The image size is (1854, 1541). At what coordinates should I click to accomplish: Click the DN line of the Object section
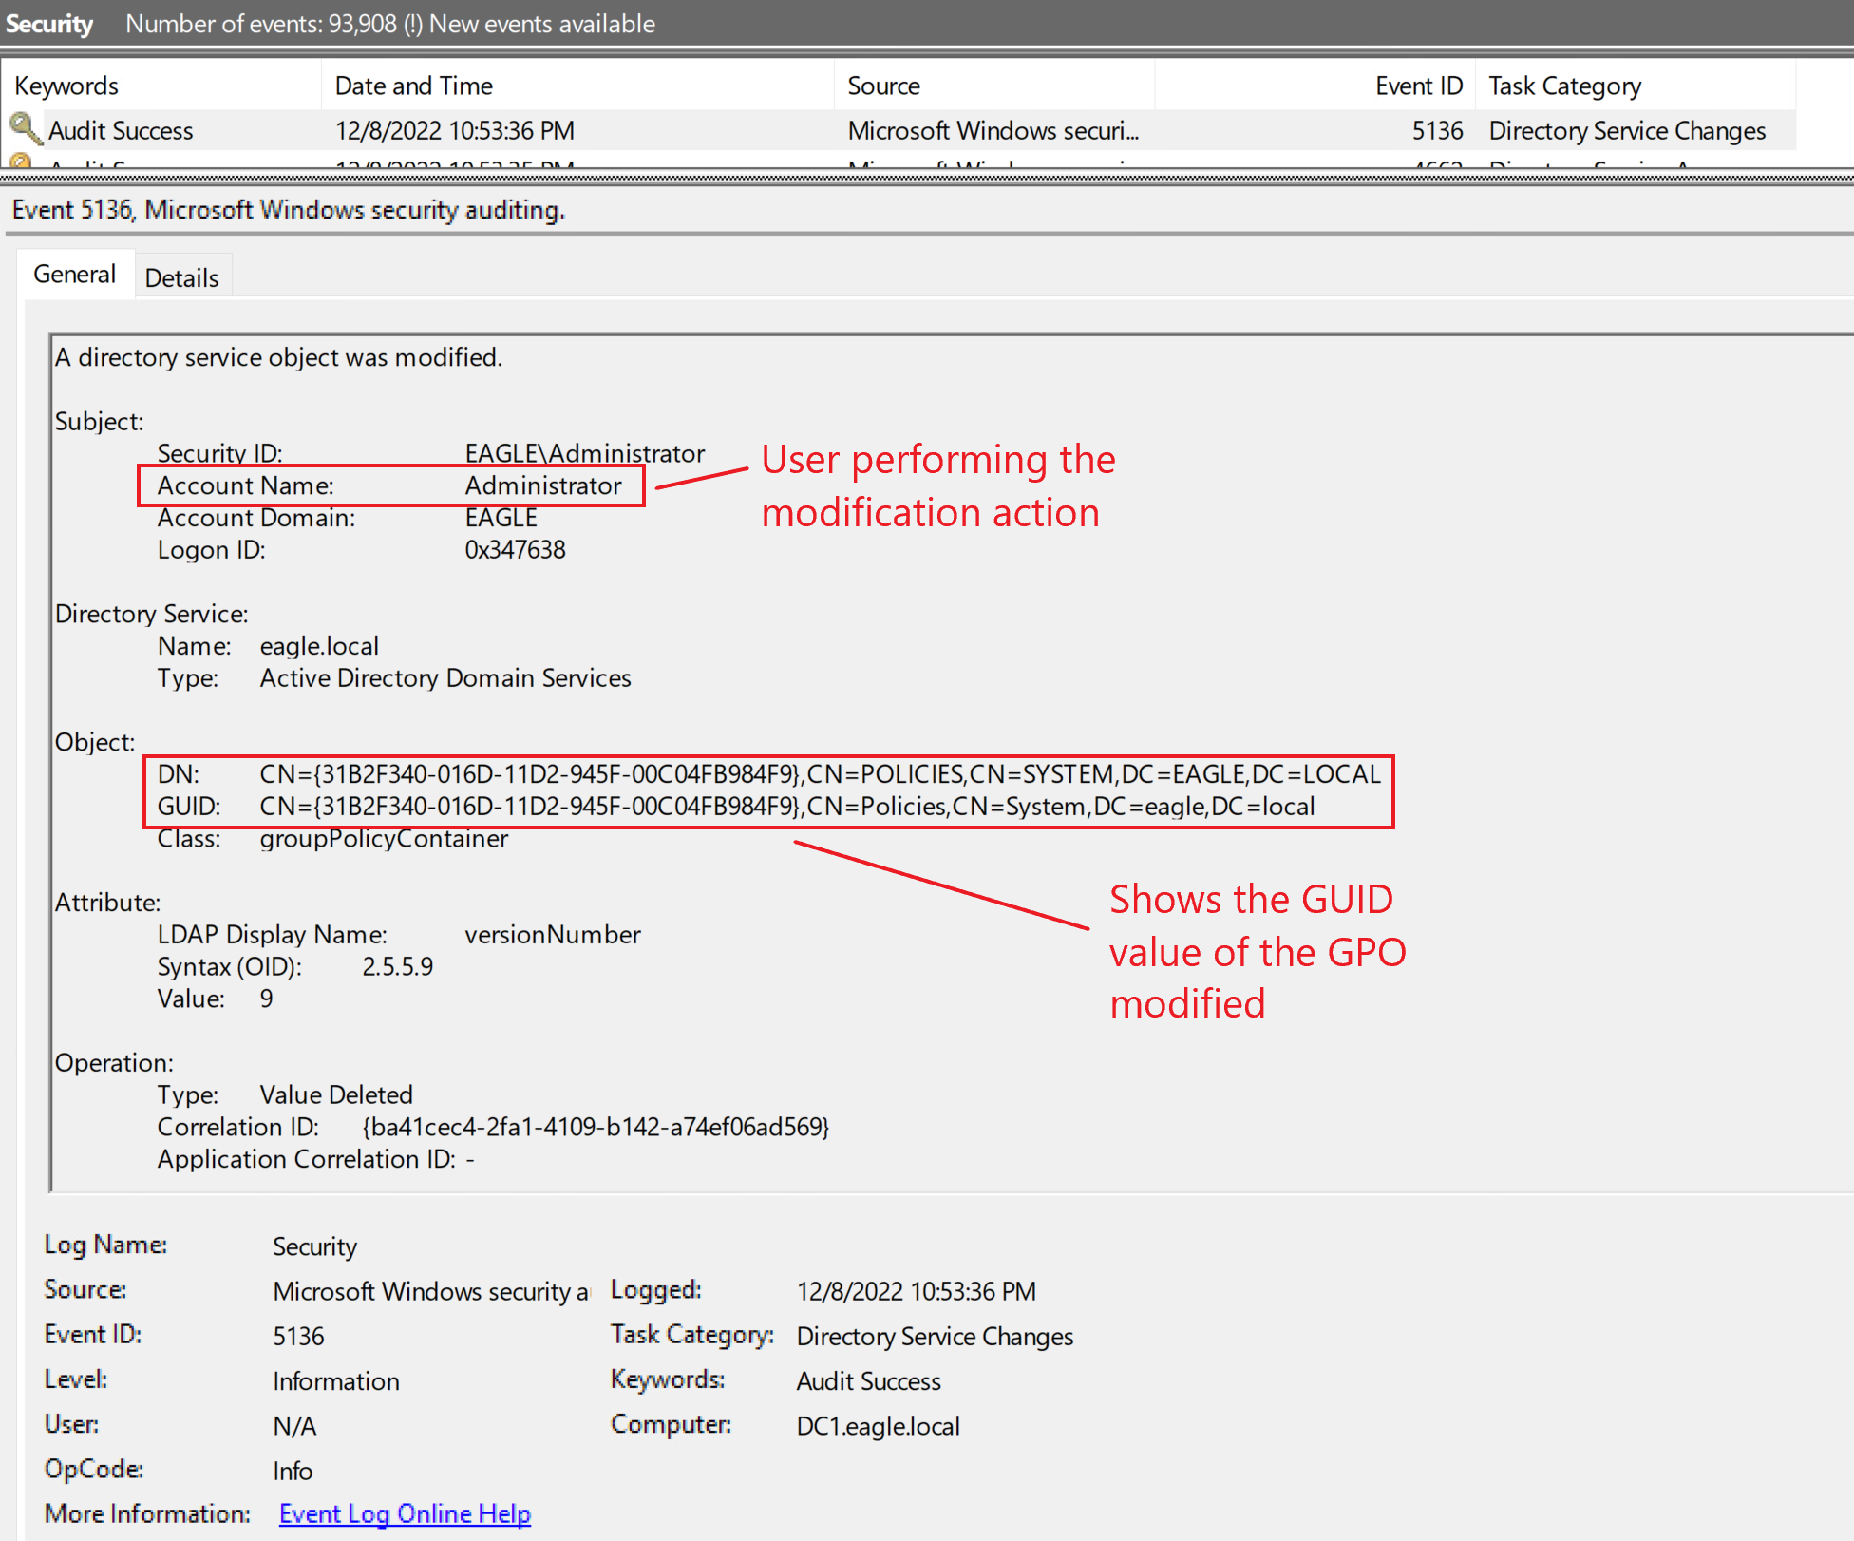(819, 774)
